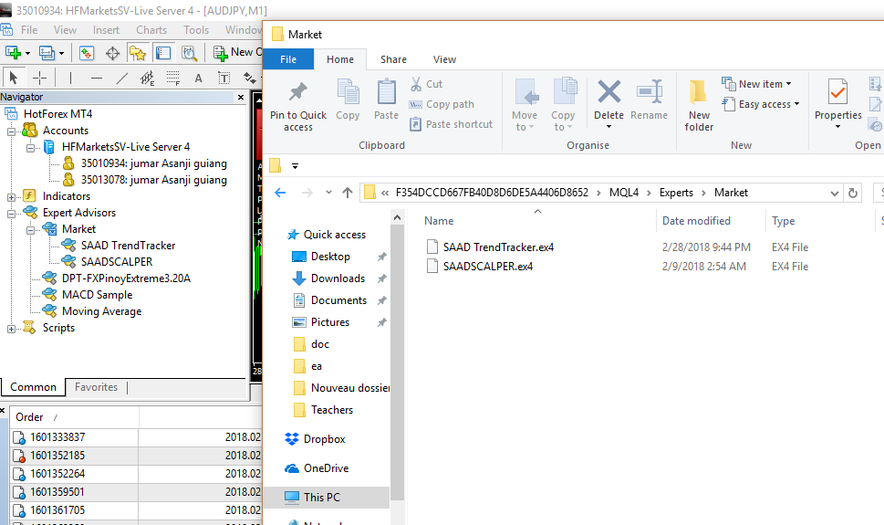Select SAADSCALPER.ex4 file
This screenshot has width=884, height=525.
tap(479, 267)
